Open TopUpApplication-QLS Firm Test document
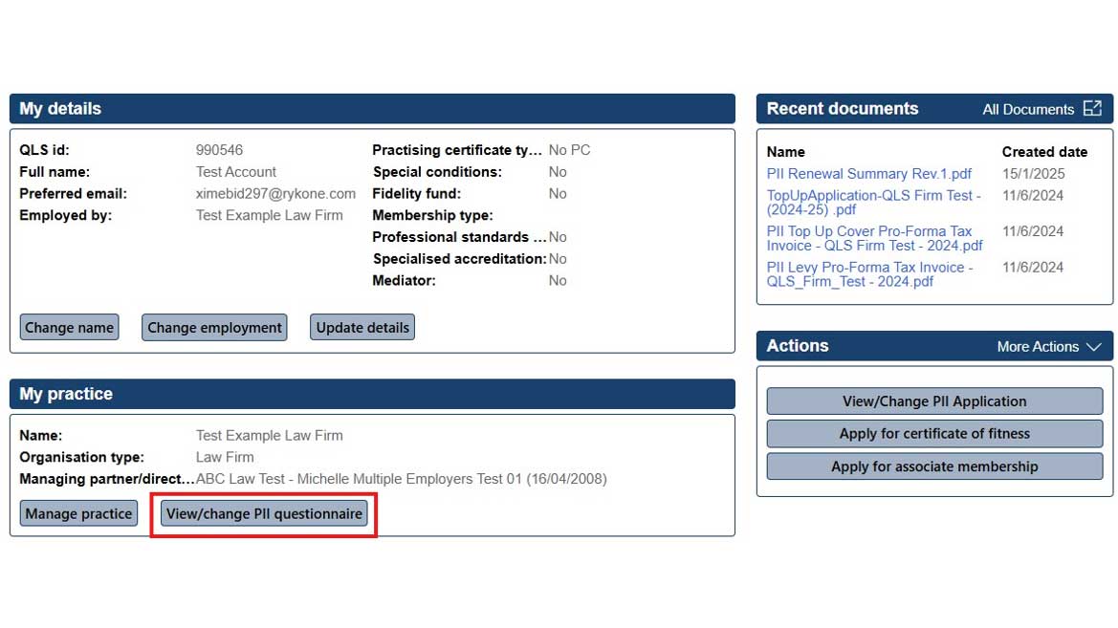The width and height of the screenshot is (1118, 628). pyautogui.click(x=873, y=203)
